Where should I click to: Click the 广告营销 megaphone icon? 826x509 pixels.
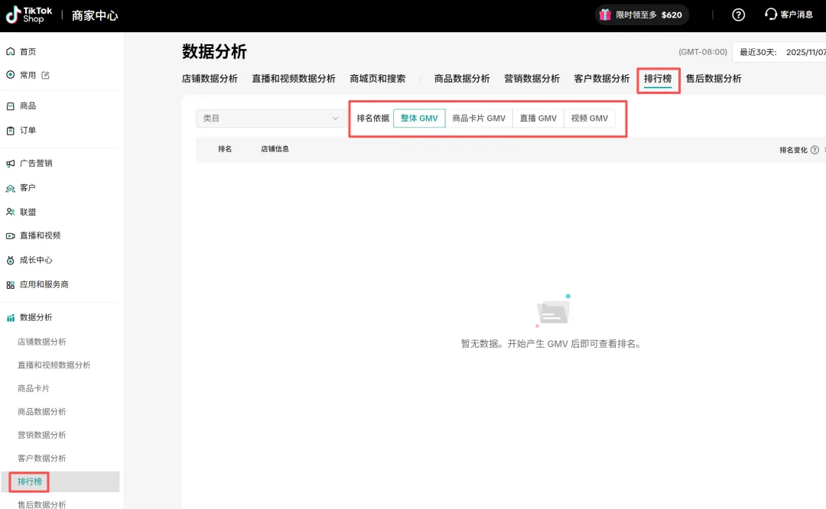click(x=10, y=164)
